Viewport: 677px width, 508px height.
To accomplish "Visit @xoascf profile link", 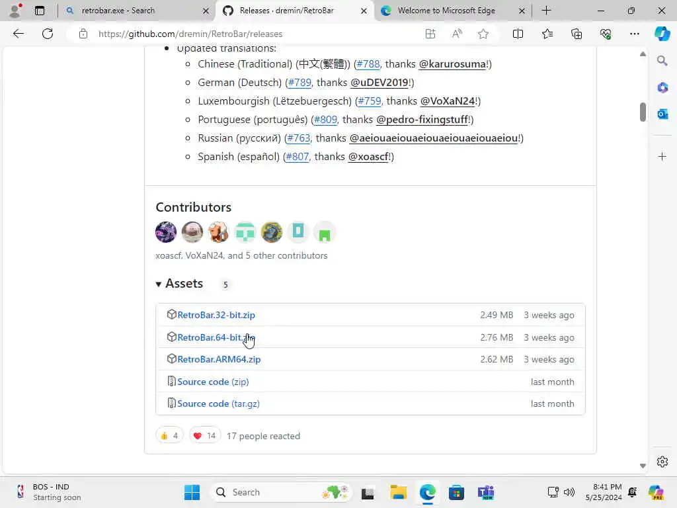I will click(x=368, y=157).
